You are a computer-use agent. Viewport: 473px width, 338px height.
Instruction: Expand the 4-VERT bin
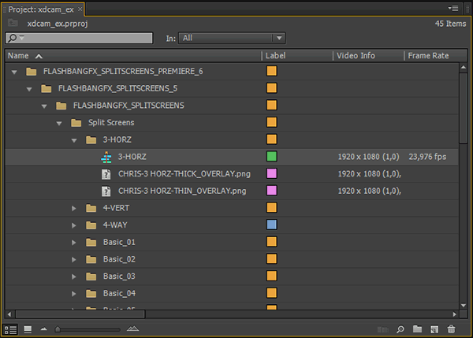[74, 209]
